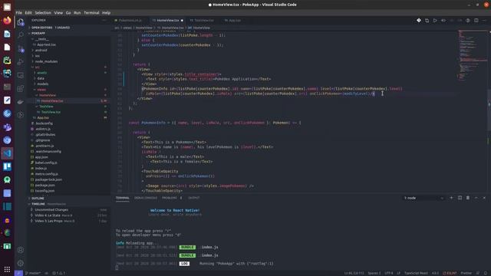
Task: Click the Run play icon in editor toolbar
Action: (435, 21)
